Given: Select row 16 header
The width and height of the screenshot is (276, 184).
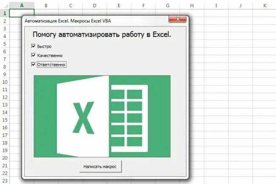Looking at the screenshot, I should pos(5,127).
